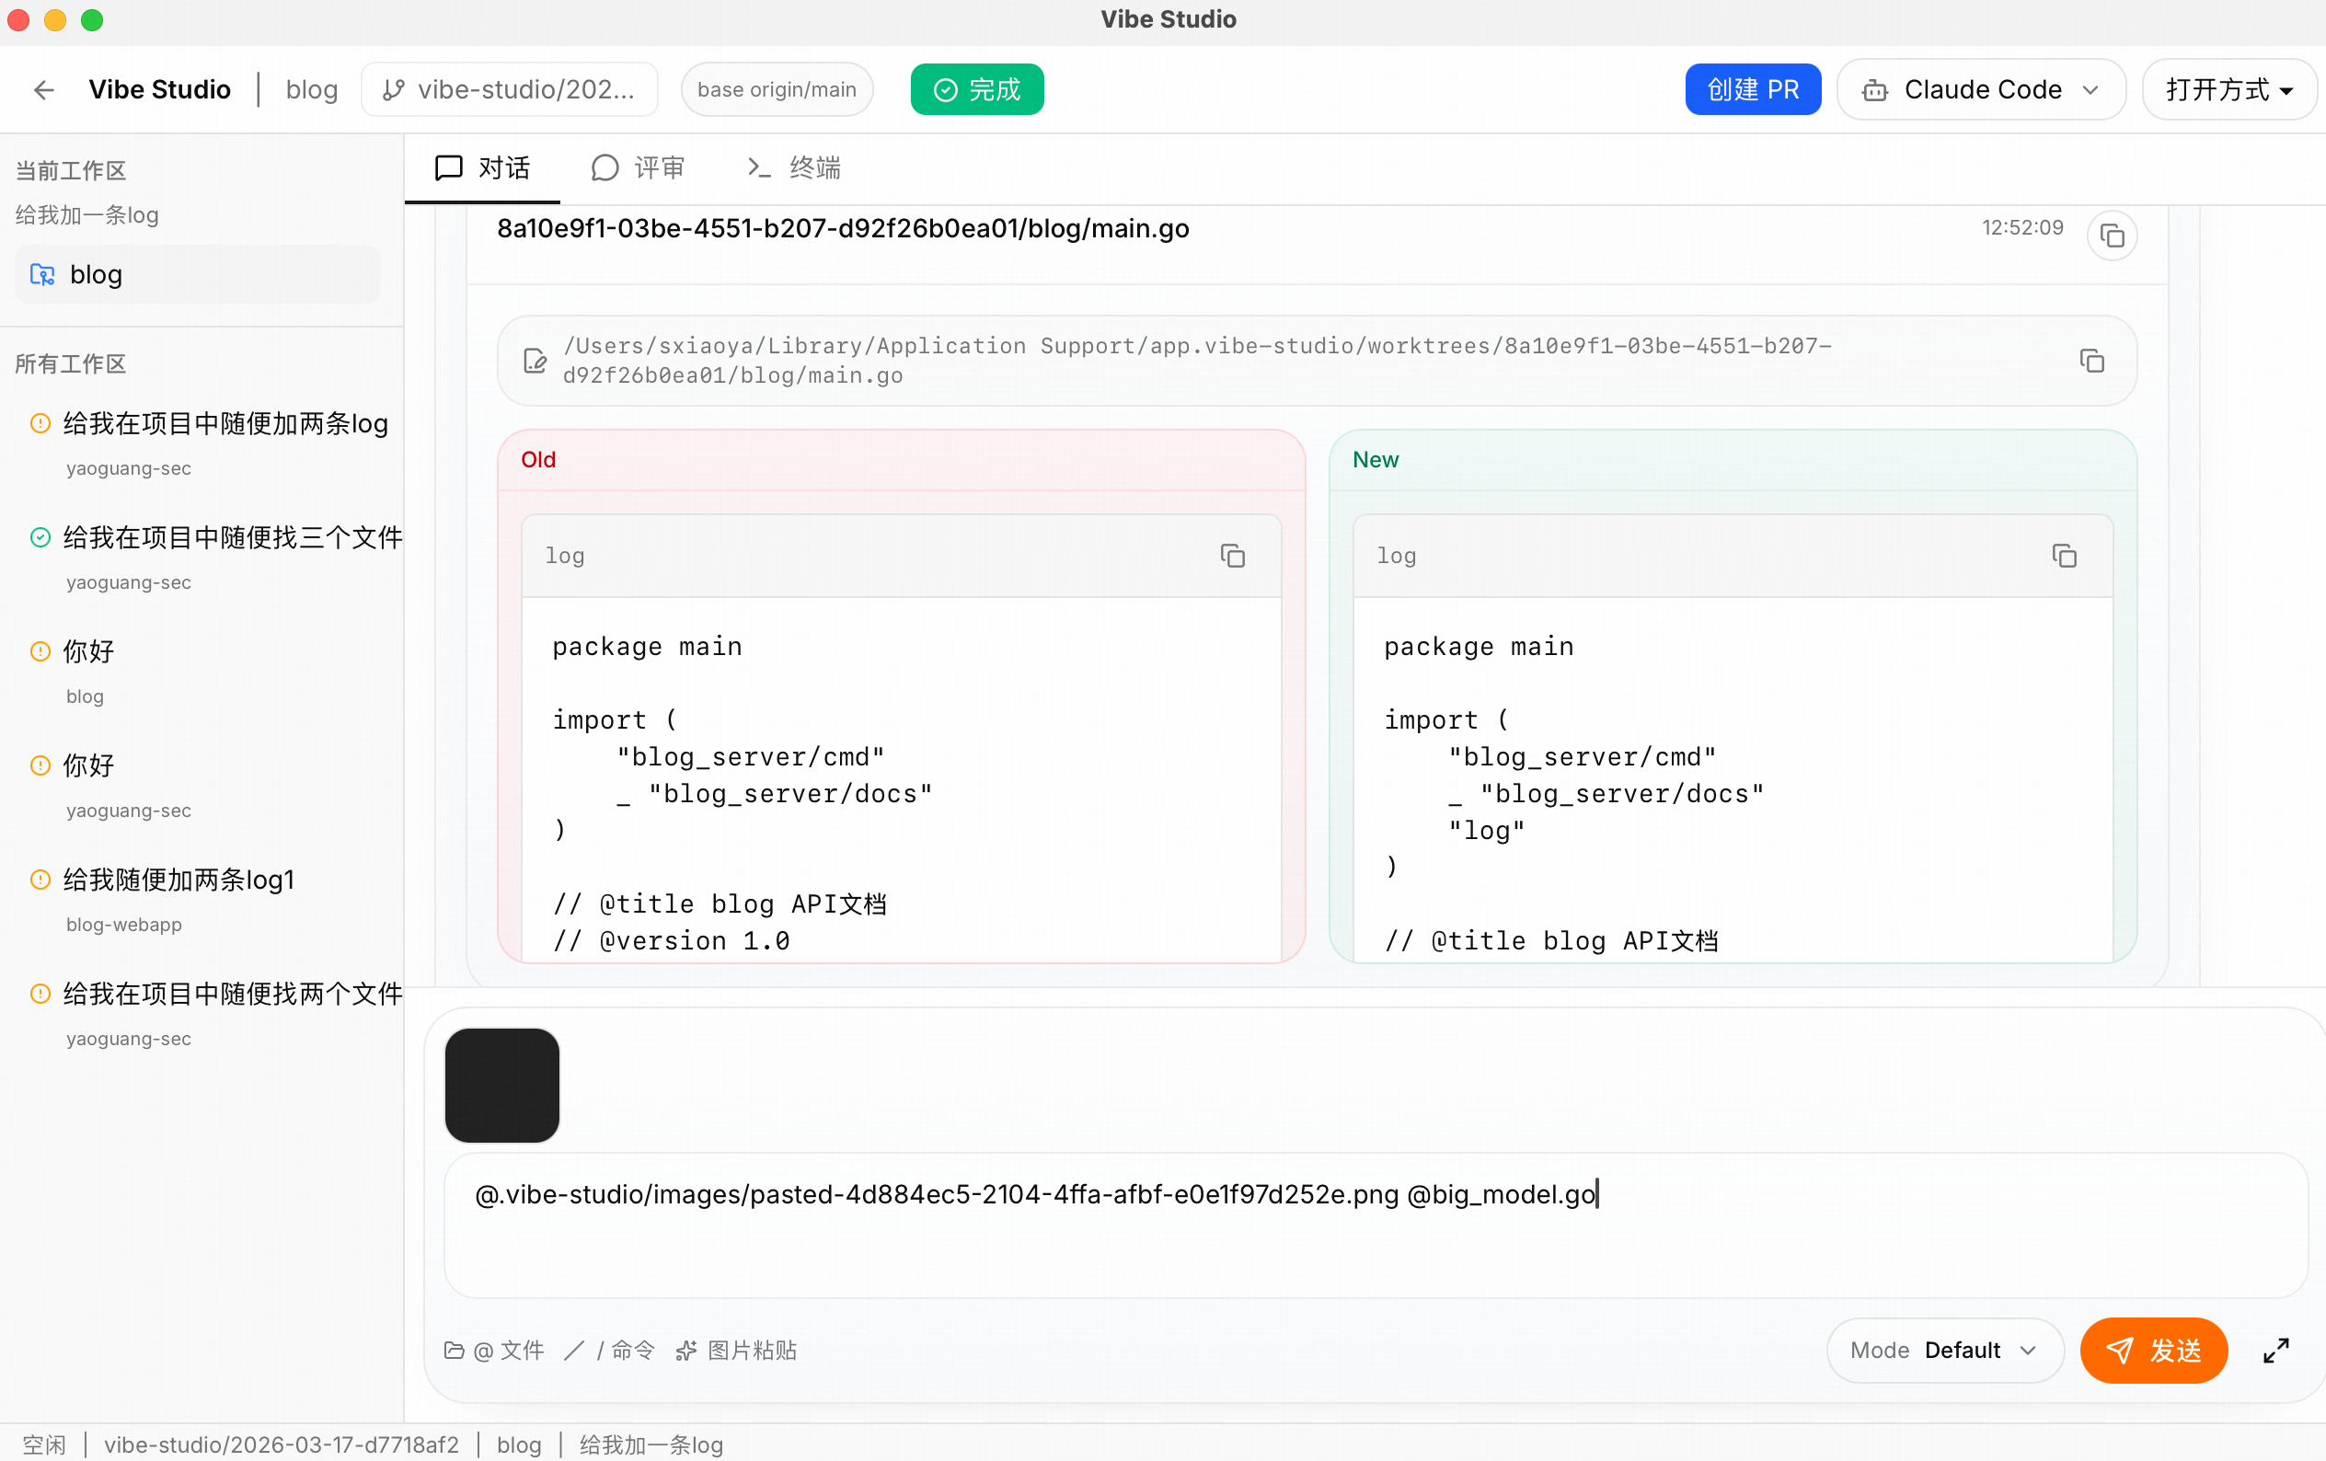Click the Old diff panel label
The image size is (2326, 1461).
click(x=538, y=460)
